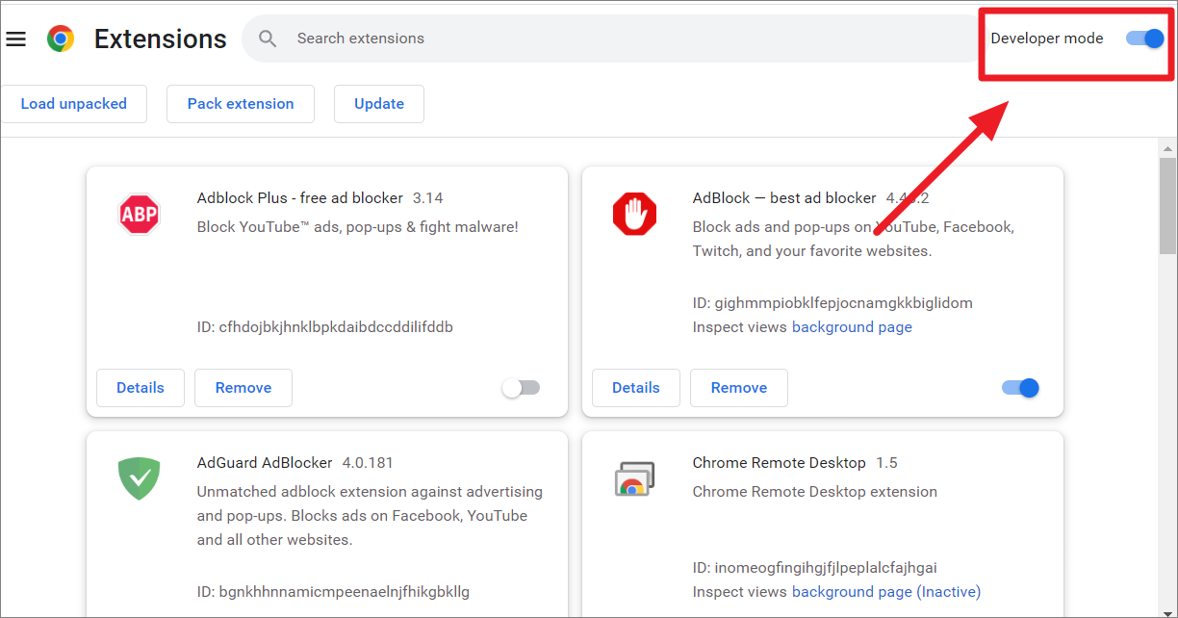Disable the AdBlock best ad blocker toggle
Screen dimensions: 1178x618
pyautogui.click(x=1020, y=388)
